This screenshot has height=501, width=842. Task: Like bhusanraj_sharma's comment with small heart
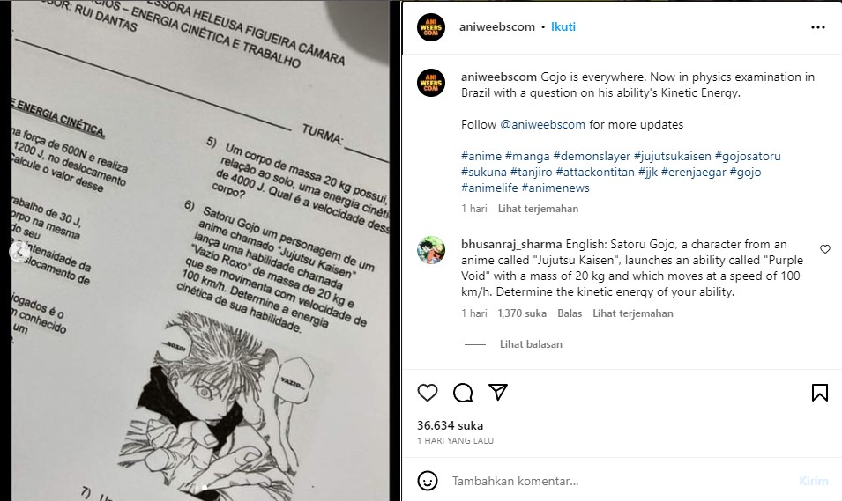[x=825, y=249]
